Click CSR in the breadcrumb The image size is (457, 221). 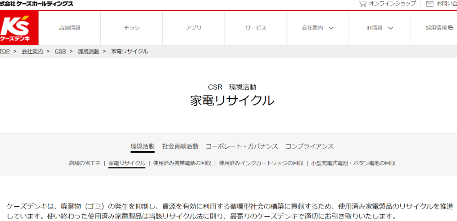[60, 51]
